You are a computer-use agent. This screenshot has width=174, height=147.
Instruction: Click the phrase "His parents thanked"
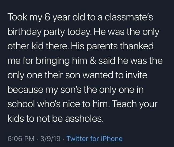[x=112, y=46]
